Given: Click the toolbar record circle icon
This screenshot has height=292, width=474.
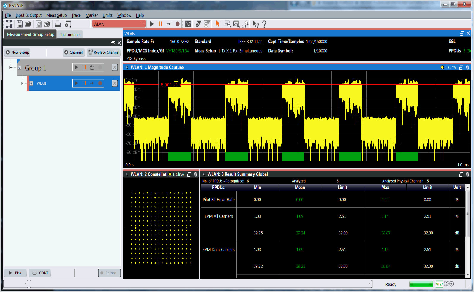Looking at the screenshot, I should (x=178, y=24).
